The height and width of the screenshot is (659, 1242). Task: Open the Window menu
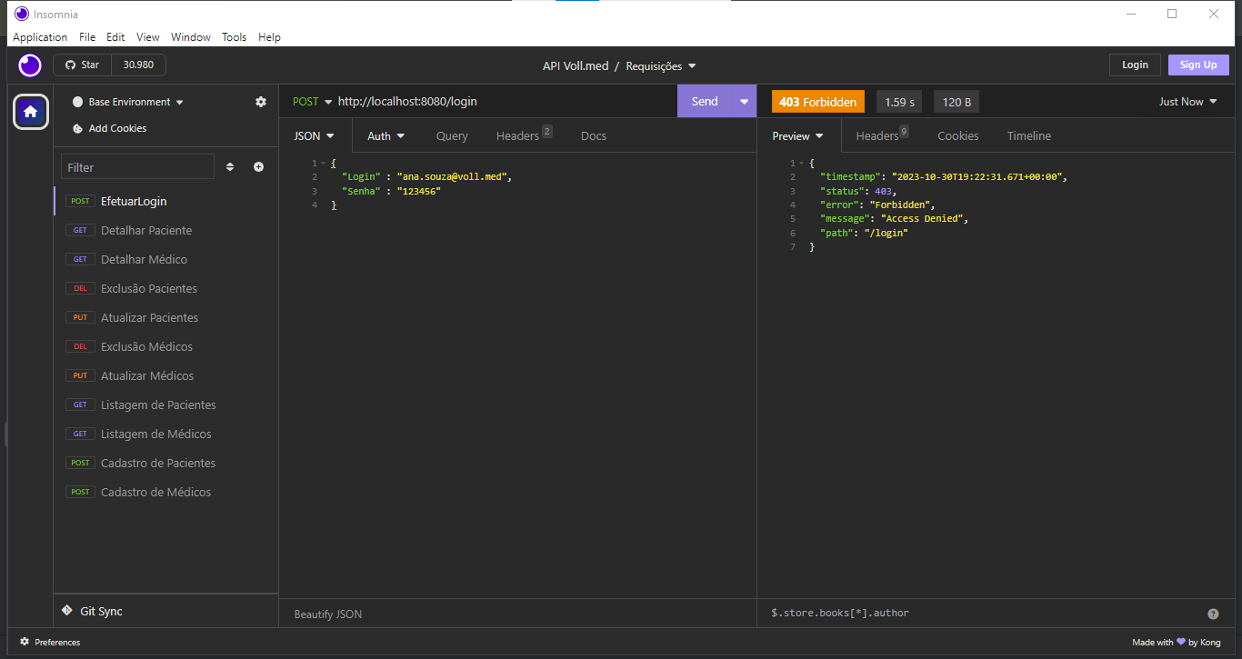coord(191,37)
